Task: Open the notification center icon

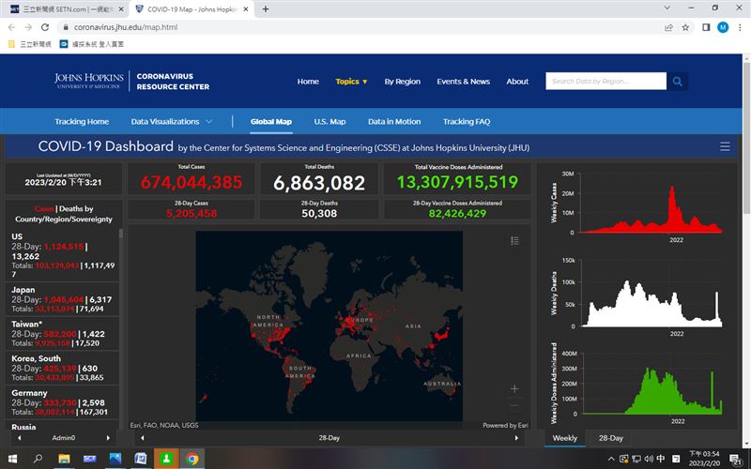Action: (x=737, y=460)
